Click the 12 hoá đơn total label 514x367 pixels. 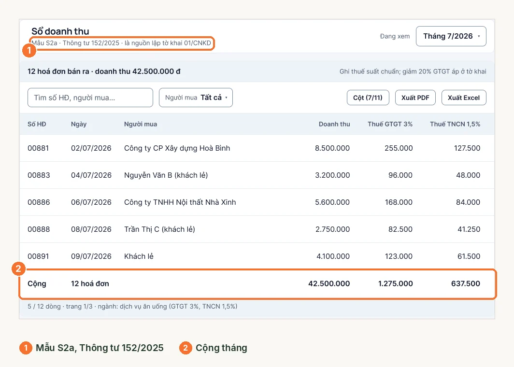(x=90, y=283)
